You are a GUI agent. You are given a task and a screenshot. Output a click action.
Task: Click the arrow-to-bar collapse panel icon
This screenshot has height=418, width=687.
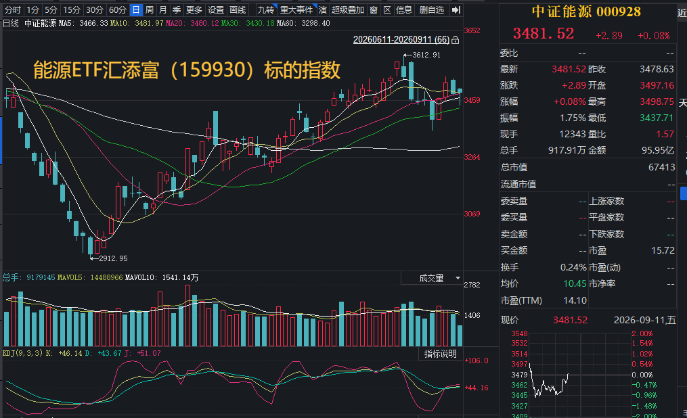pos(456,9)
